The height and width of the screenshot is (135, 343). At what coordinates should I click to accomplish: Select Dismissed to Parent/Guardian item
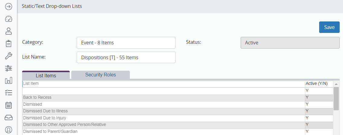tap(164, 131)
